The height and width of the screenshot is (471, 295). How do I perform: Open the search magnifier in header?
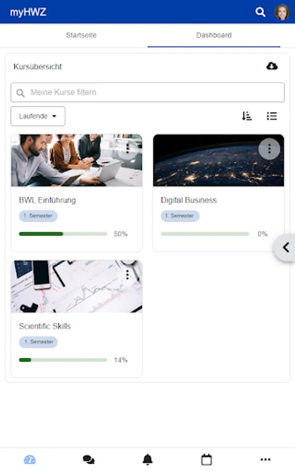click(260, 13)
